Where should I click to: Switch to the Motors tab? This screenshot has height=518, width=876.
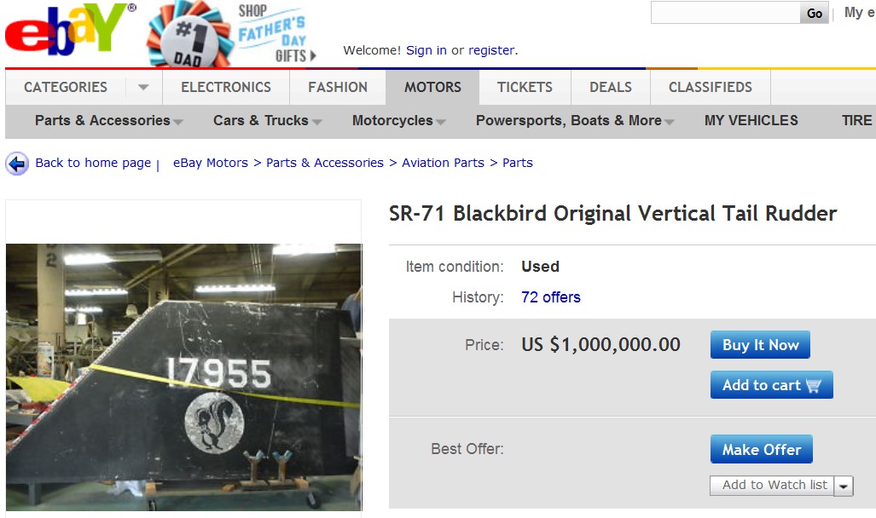click(431, 87)
